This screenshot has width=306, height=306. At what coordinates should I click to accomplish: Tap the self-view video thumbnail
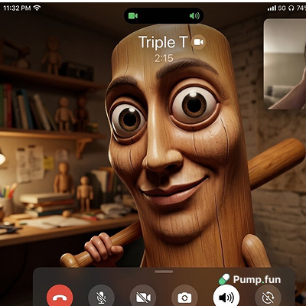coord(285,64)
